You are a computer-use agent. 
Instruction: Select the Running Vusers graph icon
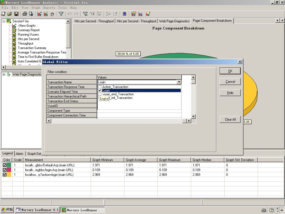(x=14, y=35)
